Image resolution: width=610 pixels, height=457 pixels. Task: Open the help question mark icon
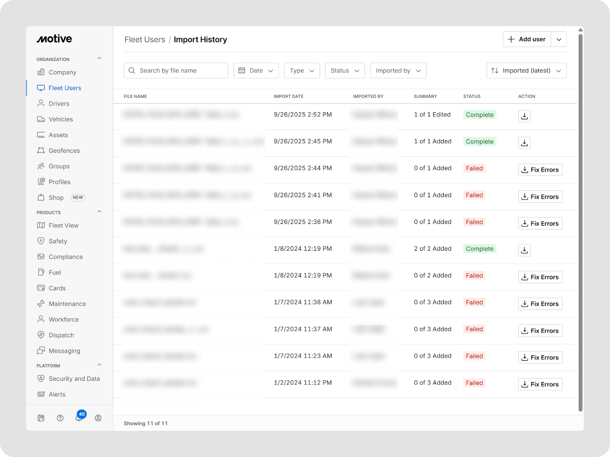coord(60,418)
